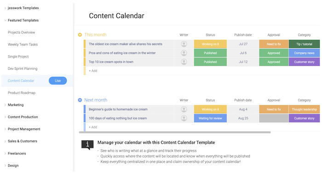Add a new item under This month

click(x=93, y=71)
